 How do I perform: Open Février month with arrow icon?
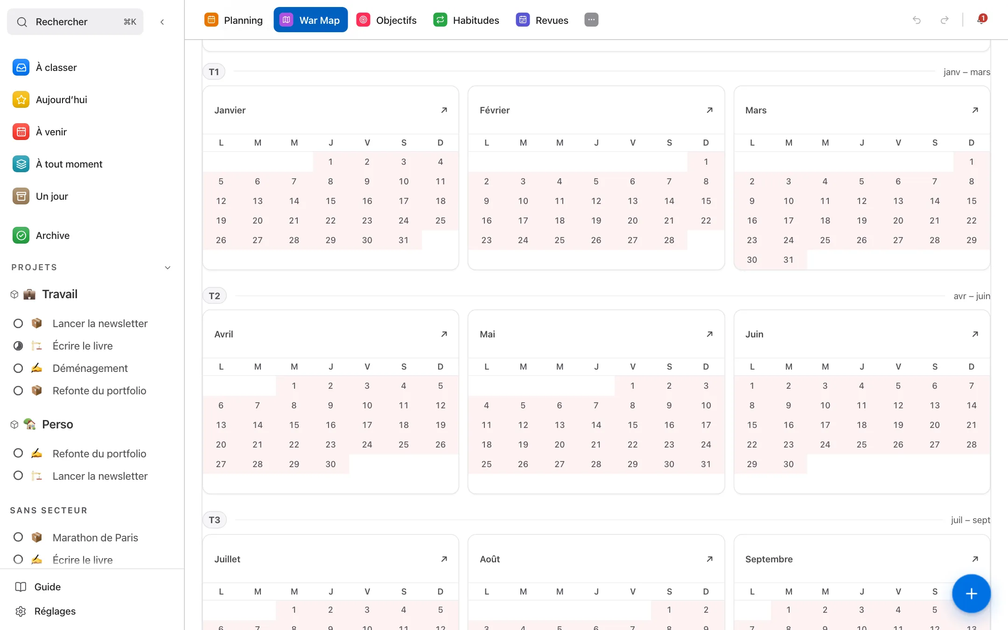(x=709, y=110)
